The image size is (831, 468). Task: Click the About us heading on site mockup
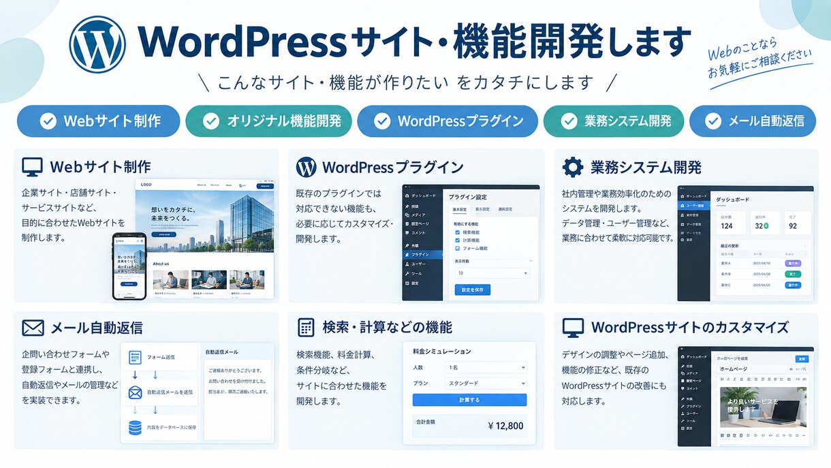pyautogui.click(x=161, y=264)
